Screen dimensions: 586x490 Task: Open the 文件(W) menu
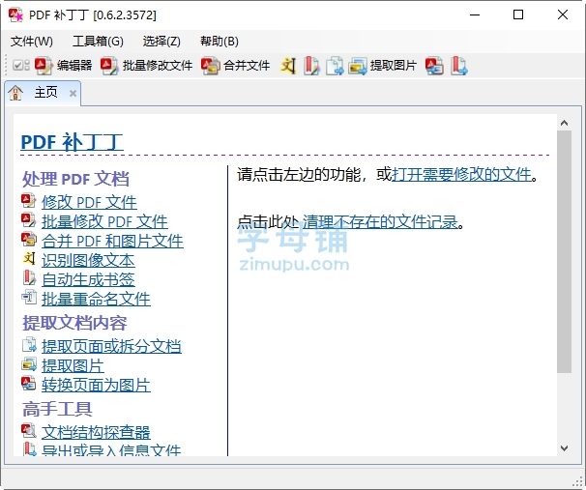pos(31,42)
